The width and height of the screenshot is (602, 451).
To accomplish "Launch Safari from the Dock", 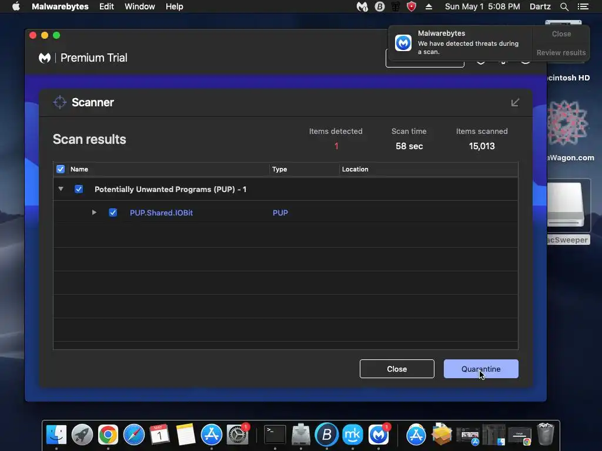I will click(x=134, y=435).
